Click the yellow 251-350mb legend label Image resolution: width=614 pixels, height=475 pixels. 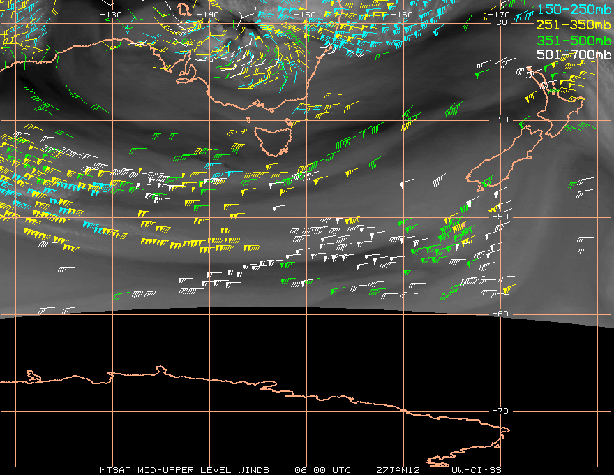(574, 24)
